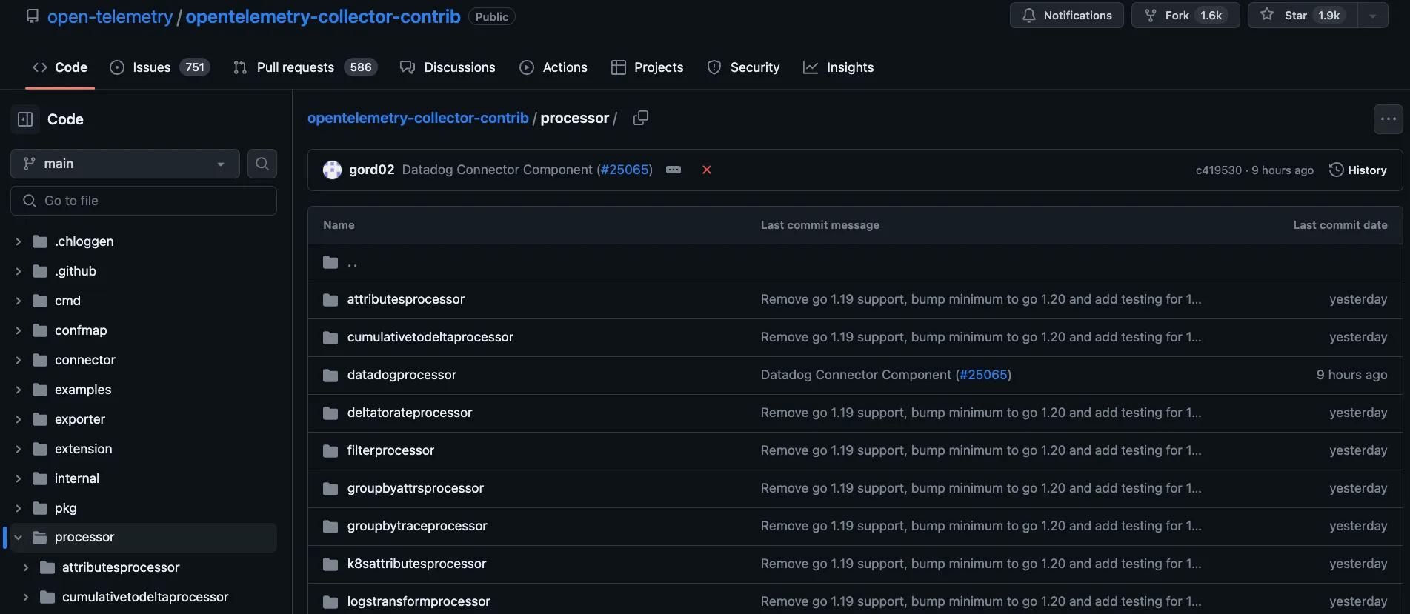Open #25065 link in latest commit bar
Image resolution: width=1410 pixels, height=614 pixels.
click(625, 170)
